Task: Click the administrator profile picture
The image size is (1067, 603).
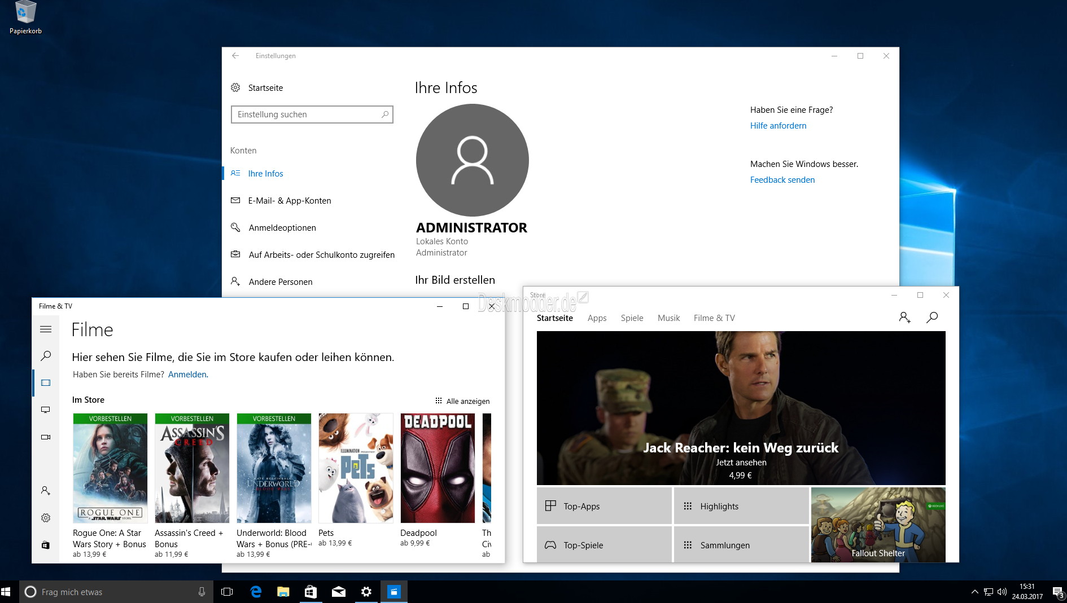Action: pos(472,160)
